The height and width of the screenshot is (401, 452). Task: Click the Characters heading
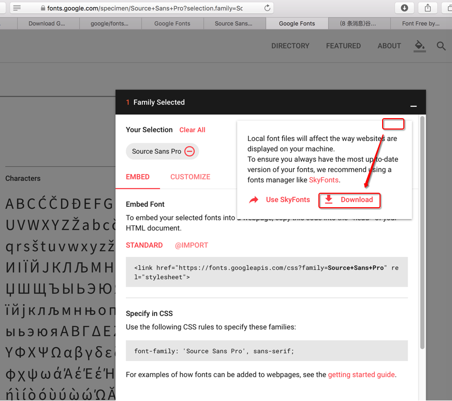tap(23, 178)
